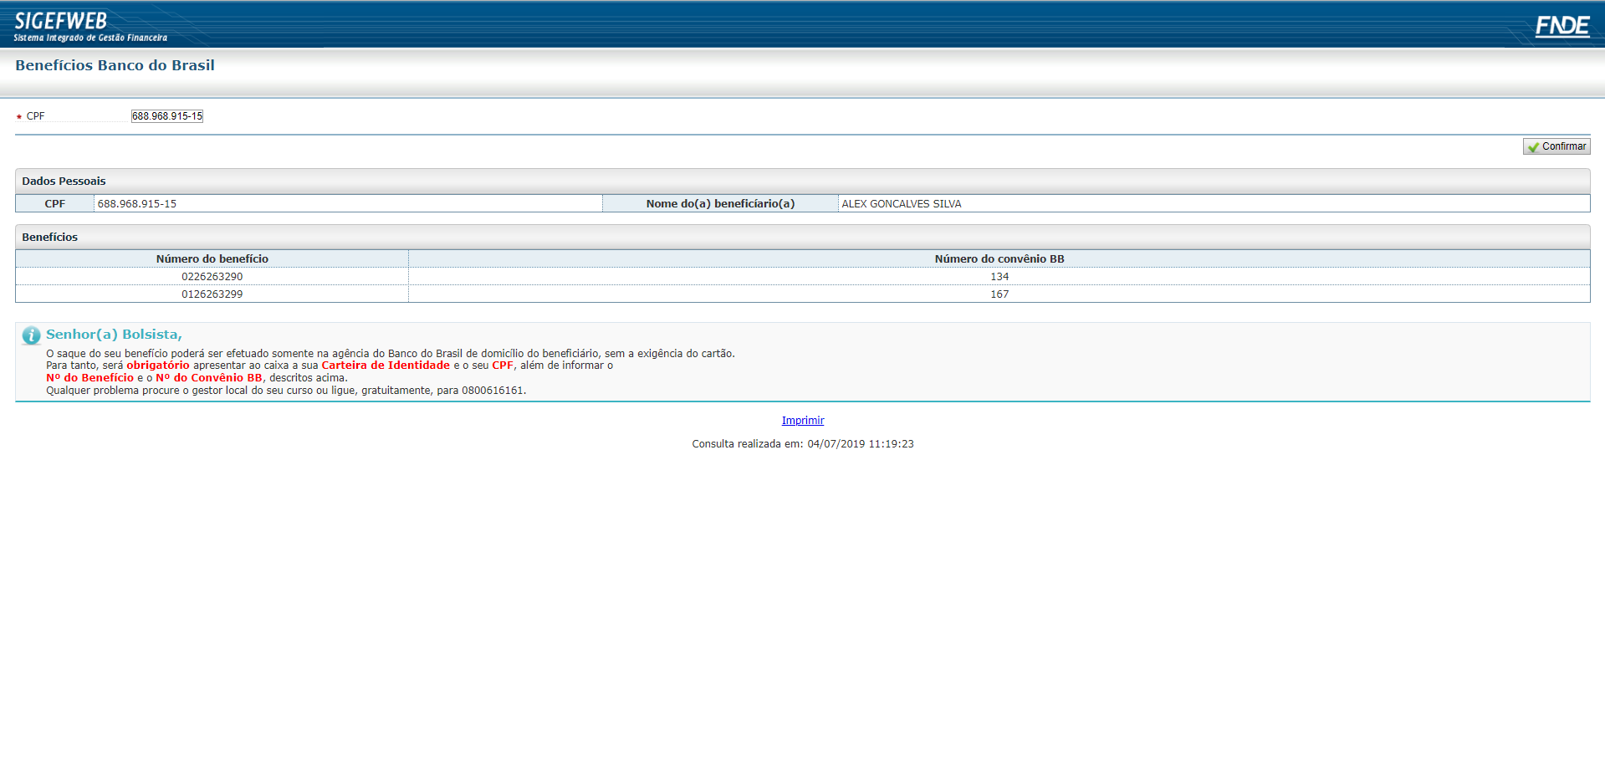
Task: Click the Número do benefício column header
Action: coord(212,259)
